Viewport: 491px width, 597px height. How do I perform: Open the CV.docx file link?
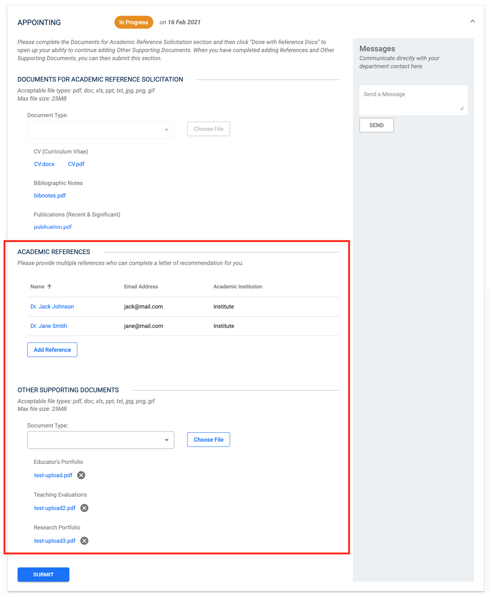coord(44,164)
